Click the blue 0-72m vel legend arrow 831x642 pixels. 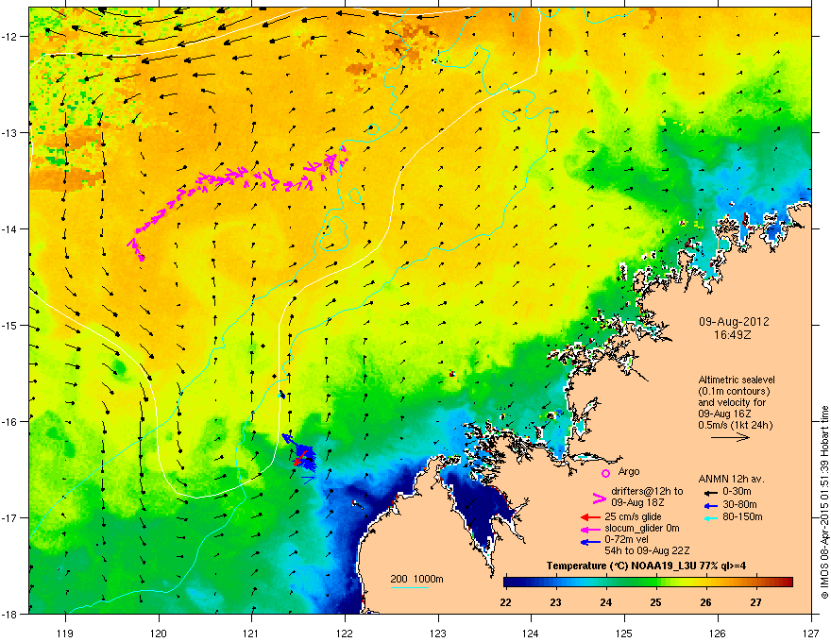pos(590,541)
